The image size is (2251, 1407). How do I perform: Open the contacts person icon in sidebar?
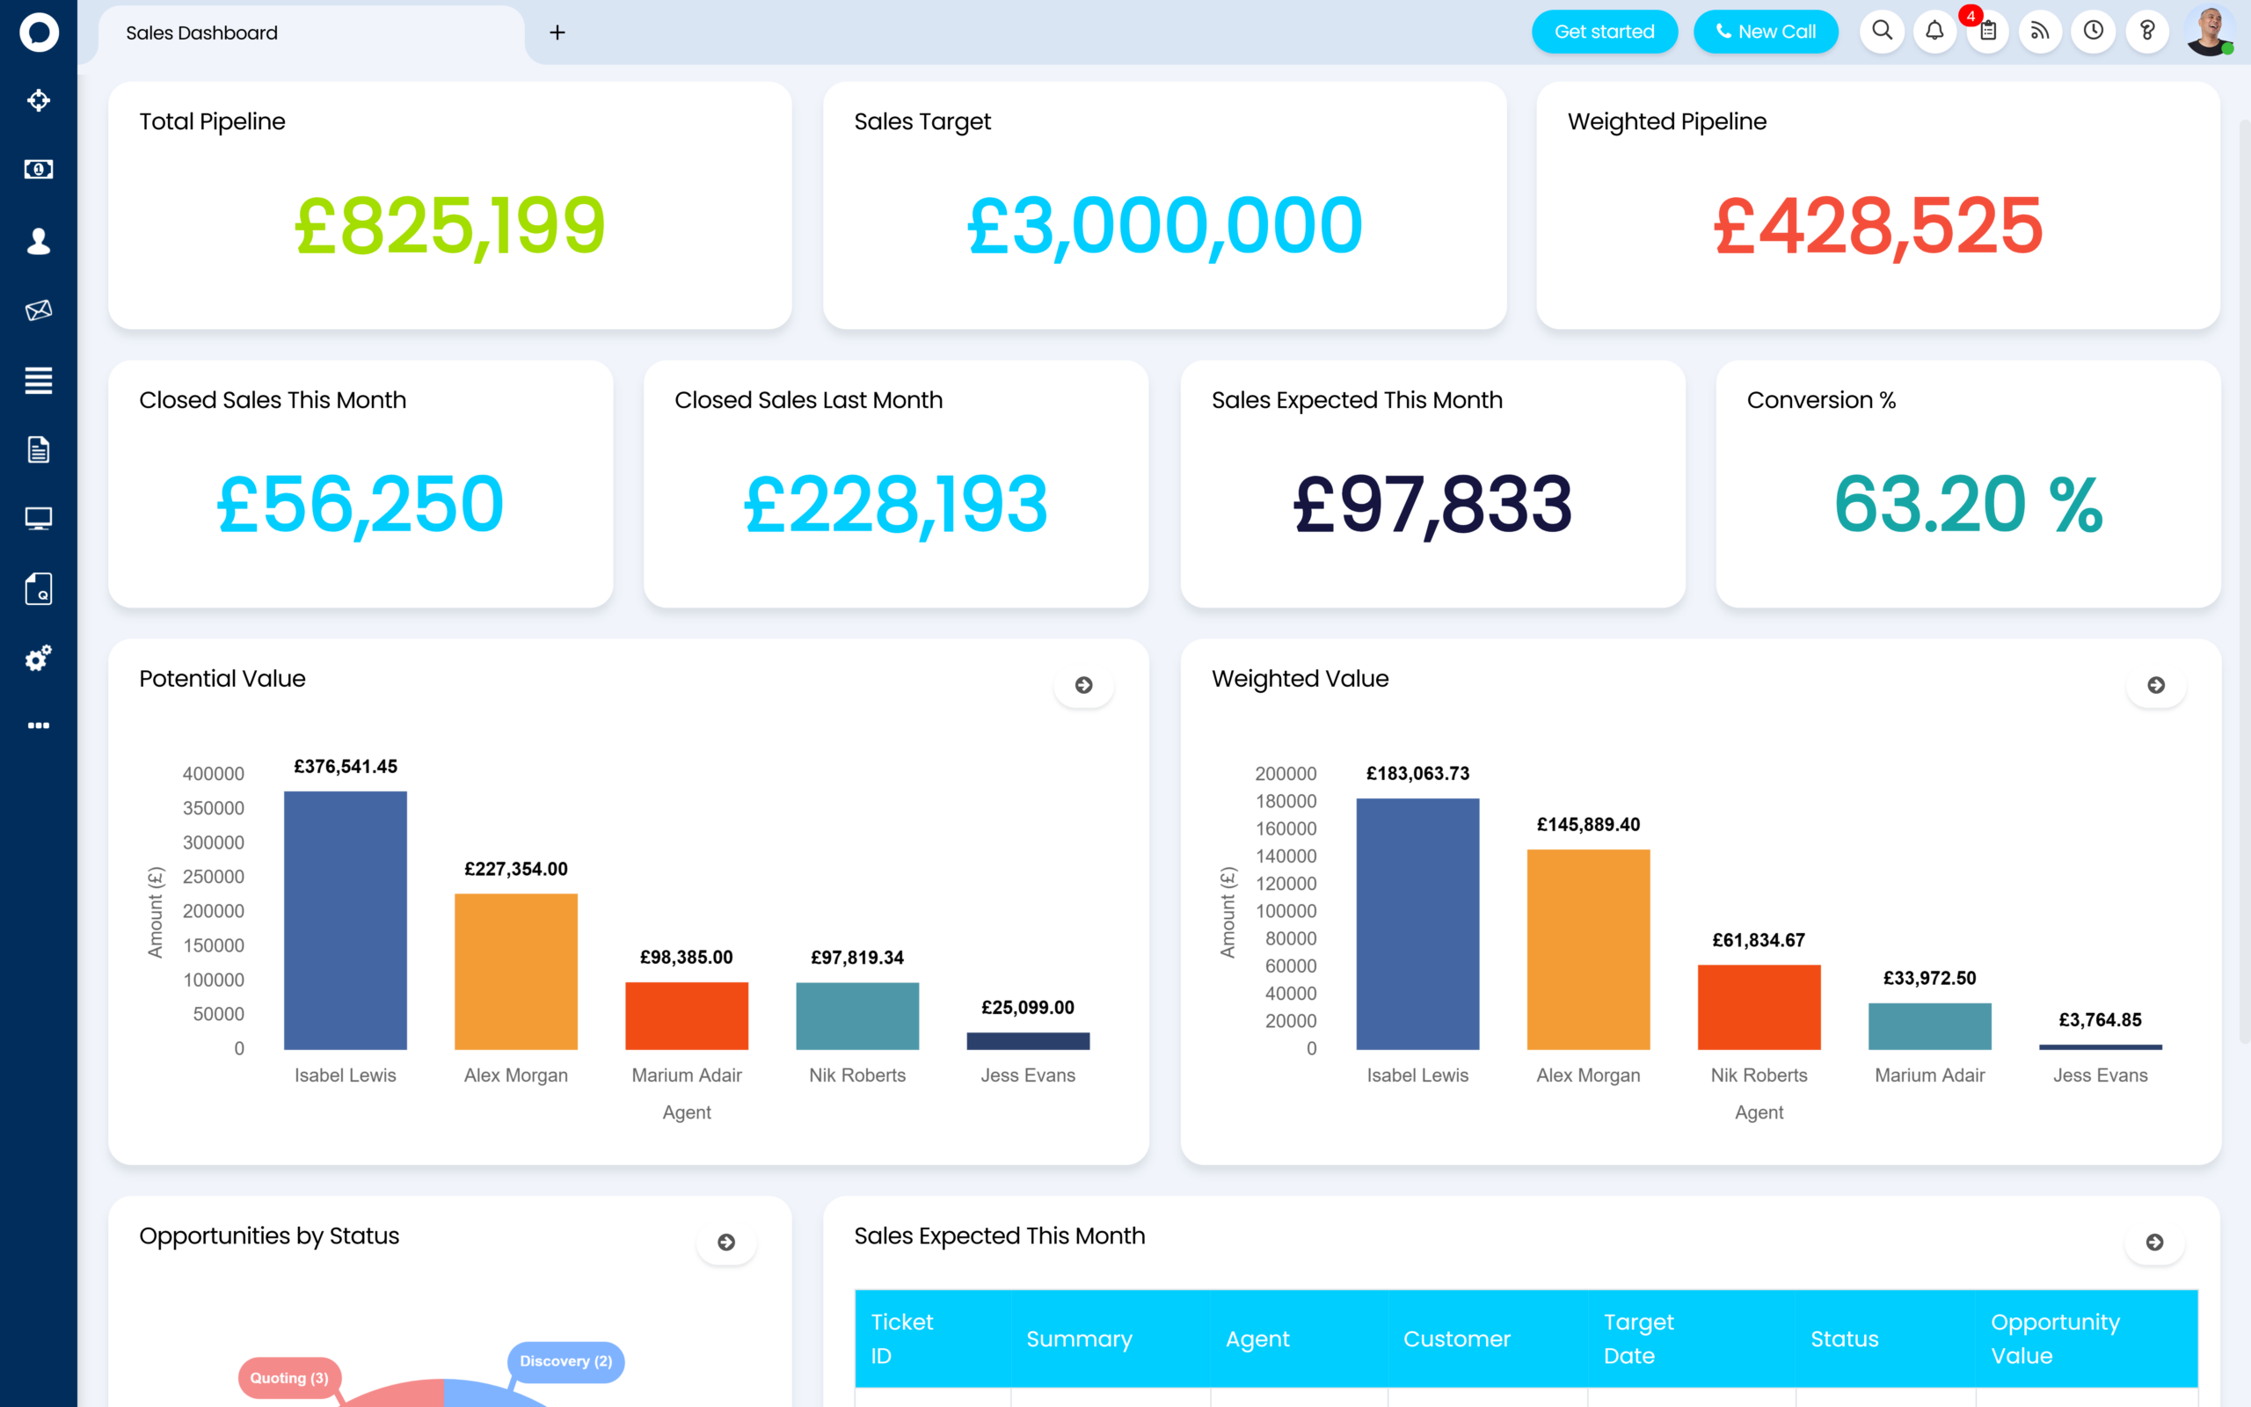(38, 241)
